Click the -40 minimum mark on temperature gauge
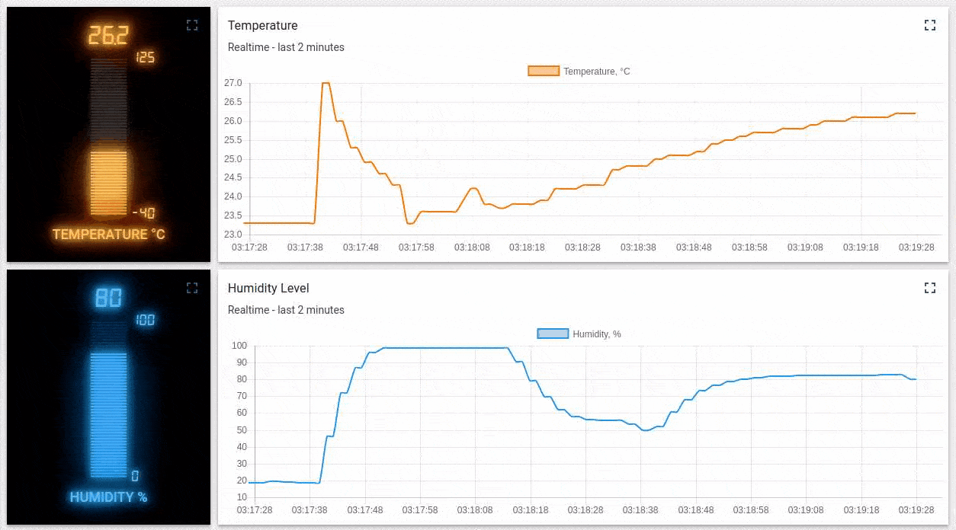The width and height of the screenshot is (956, 530). tap(144, 213)
